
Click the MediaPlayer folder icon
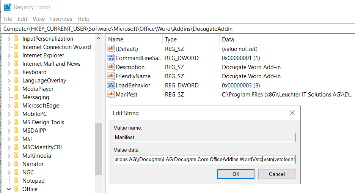tap(17, 89)
